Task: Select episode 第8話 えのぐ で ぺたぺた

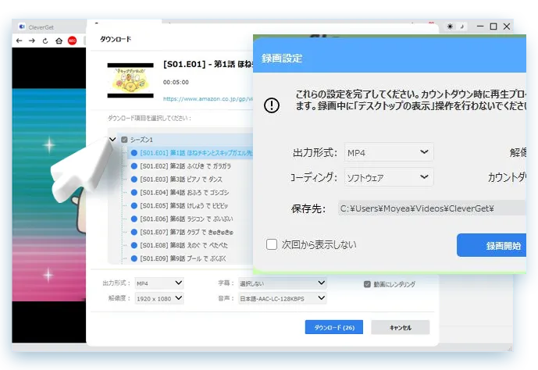Action: [x=184, y=245]
